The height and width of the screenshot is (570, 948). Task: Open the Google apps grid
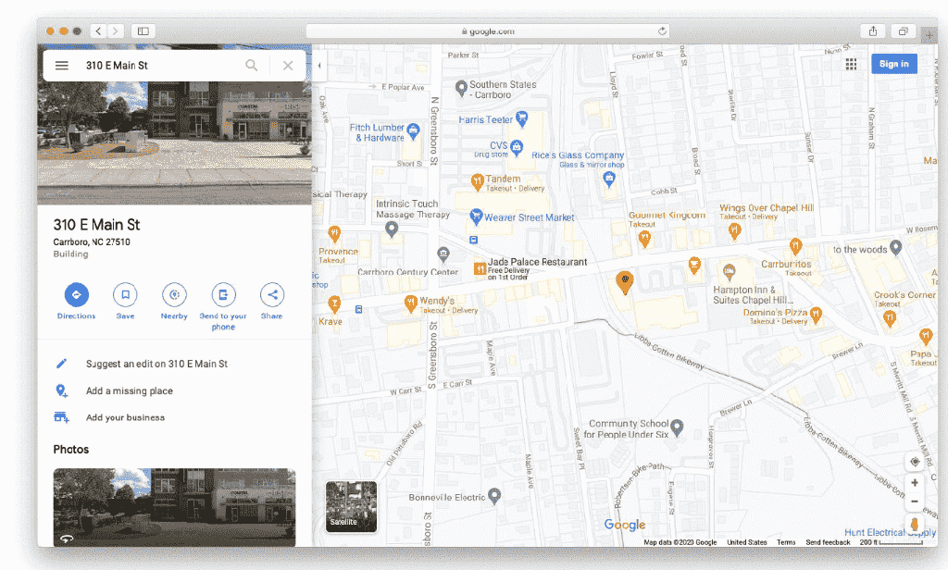(851, 64)
